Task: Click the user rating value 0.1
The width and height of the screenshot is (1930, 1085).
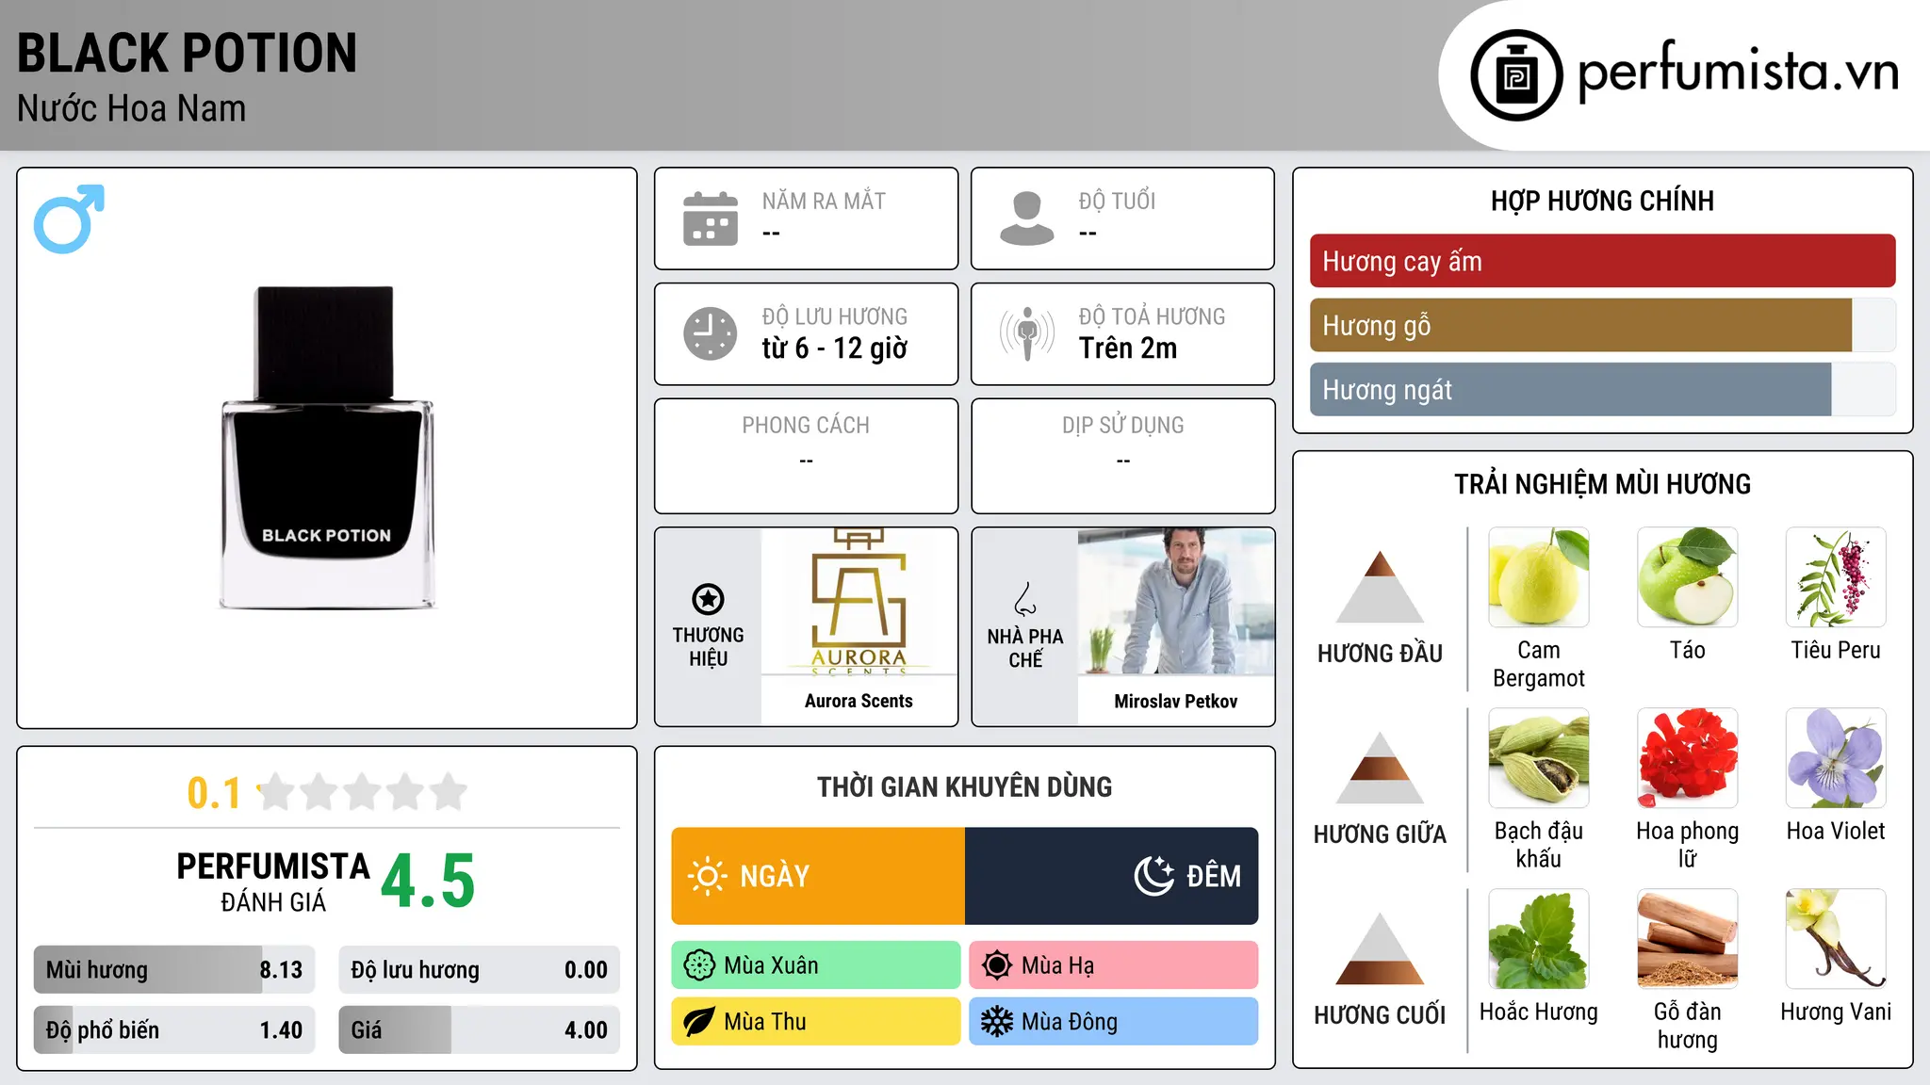Action: pos(214,793)
